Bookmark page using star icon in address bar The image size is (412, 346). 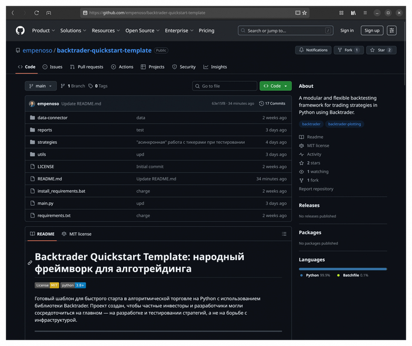[304, 12]
